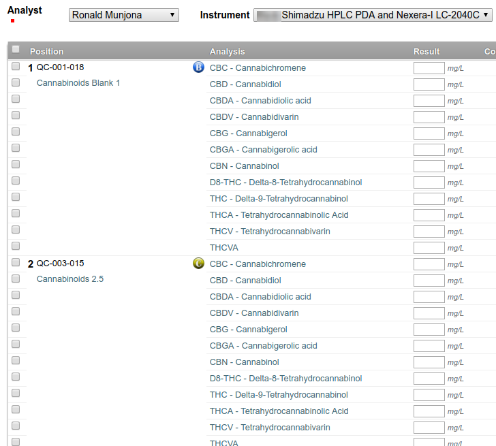Click result field for second D8-THC row
This screenshot has width=496, height=446.
coord(429,379)
